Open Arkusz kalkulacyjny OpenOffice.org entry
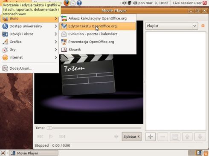 click(x=98, y=18)
